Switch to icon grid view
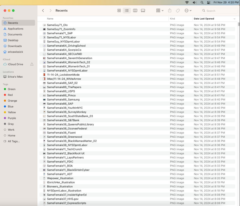 pos(119,11)
